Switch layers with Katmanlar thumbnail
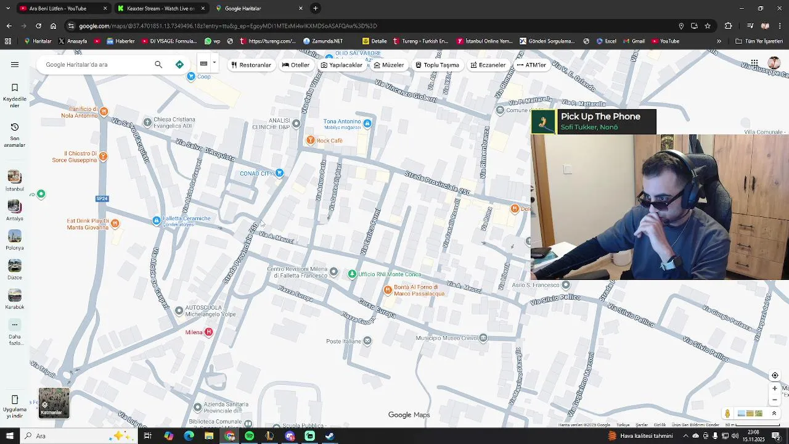Image resolution: width=789 pixels, height=444 pixels. click(x=54, y=403)
